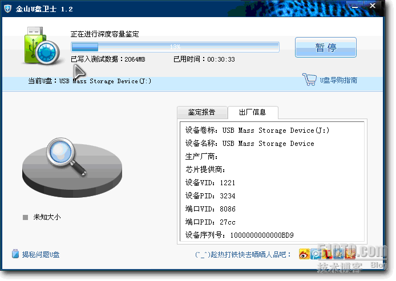Click the shield logo in title bar
The height and width of the screenshot is (281, 396).
pos(8,9)
